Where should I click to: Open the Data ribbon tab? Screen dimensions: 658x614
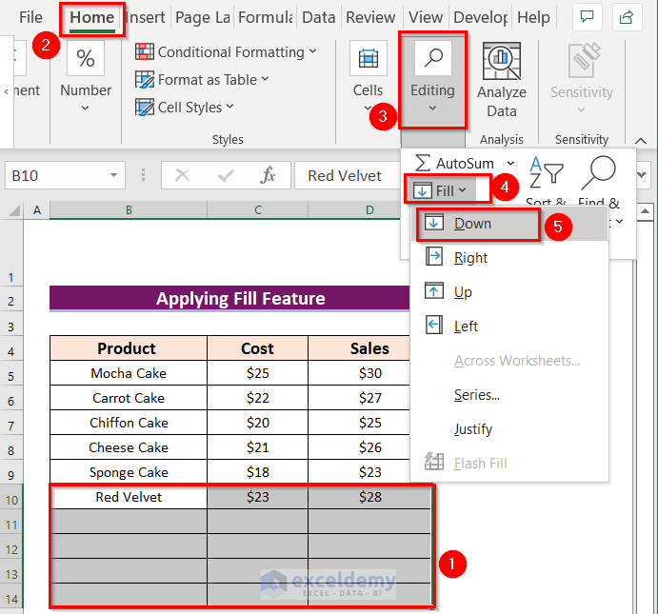coord(319,17)
